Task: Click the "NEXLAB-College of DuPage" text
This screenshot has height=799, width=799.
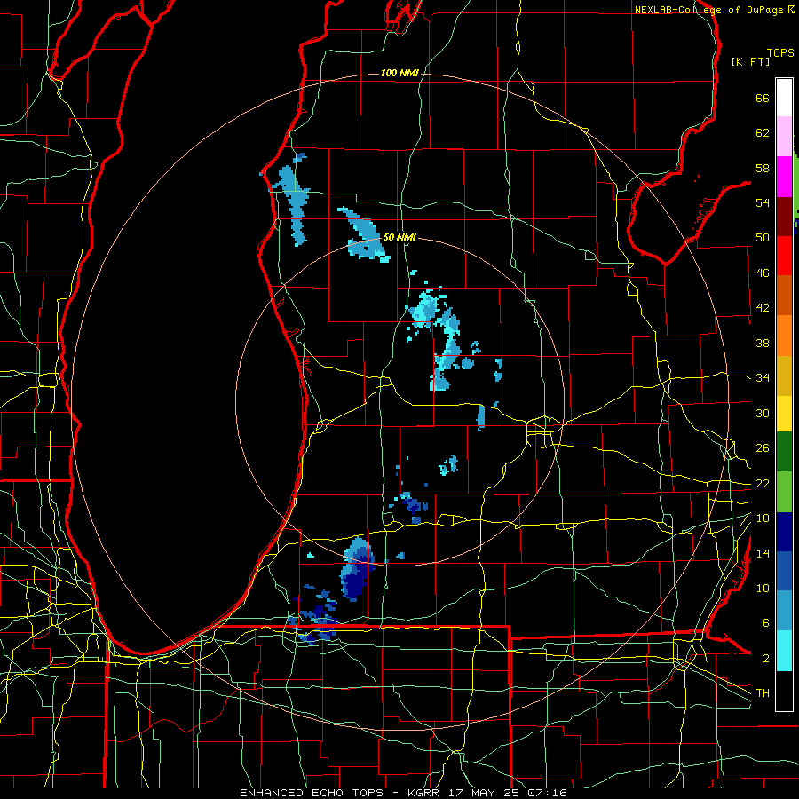Action: pos(708,10)
